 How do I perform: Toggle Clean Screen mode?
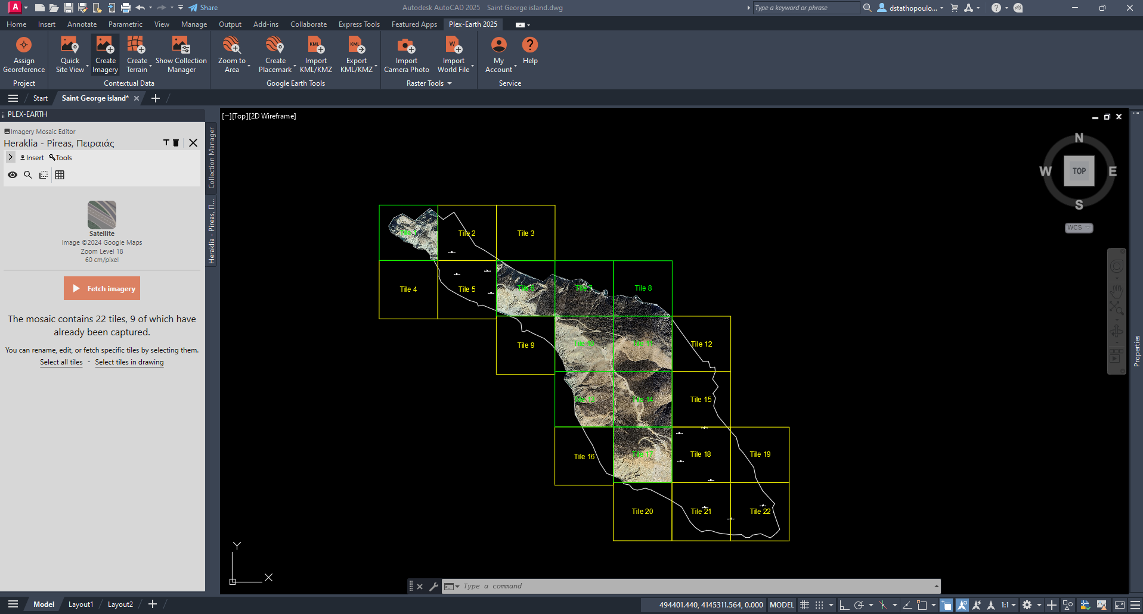pyautogui.click(x=1120, y=605)
